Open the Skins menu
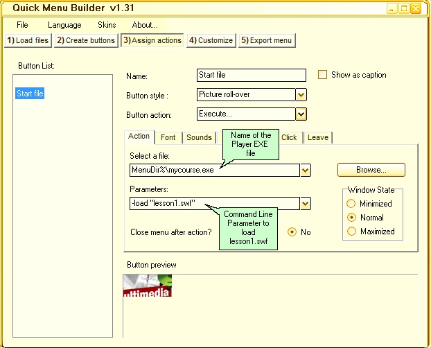 107,25
